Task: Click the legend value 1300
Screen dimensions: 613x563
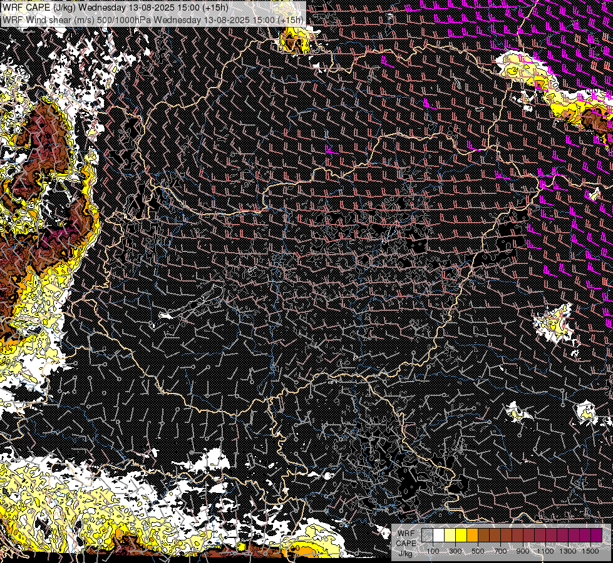Action: tap(568, 551)
